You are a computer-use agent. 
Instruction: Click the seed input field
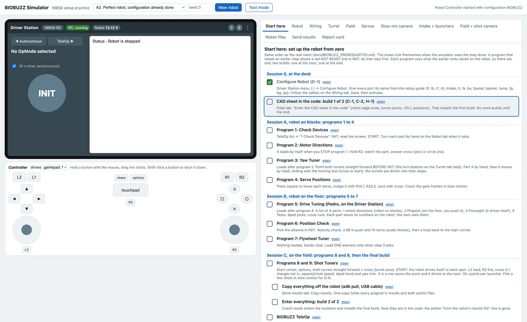pos(200,7)
